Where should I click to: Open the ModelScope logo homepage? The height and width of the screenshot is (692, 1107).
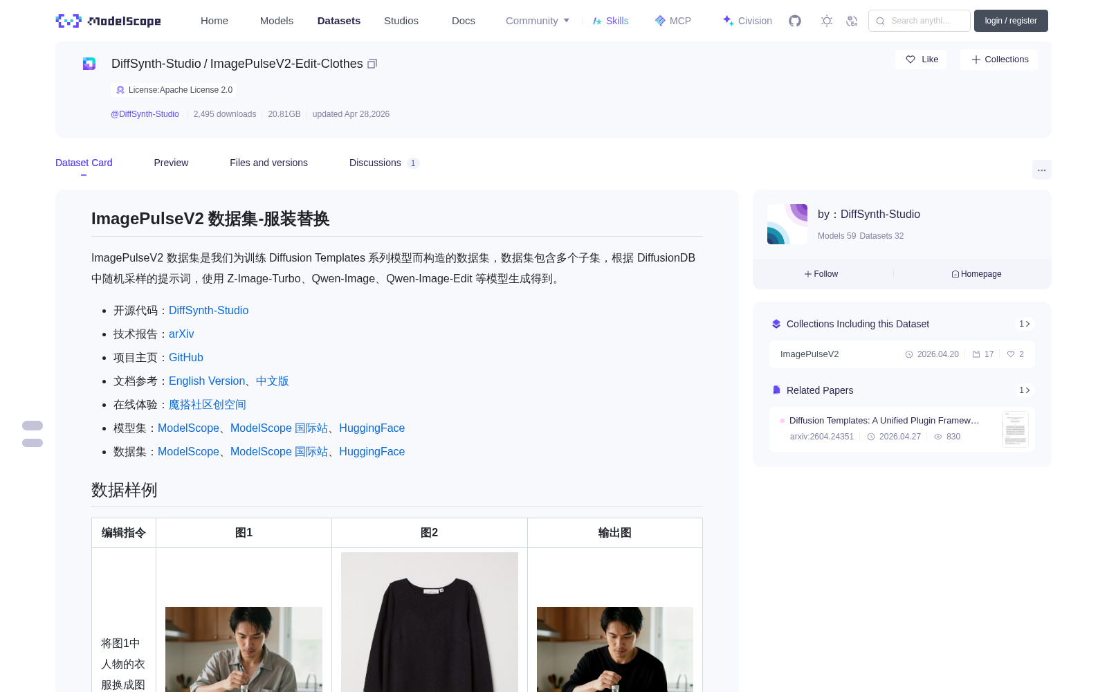pos(109,21)
